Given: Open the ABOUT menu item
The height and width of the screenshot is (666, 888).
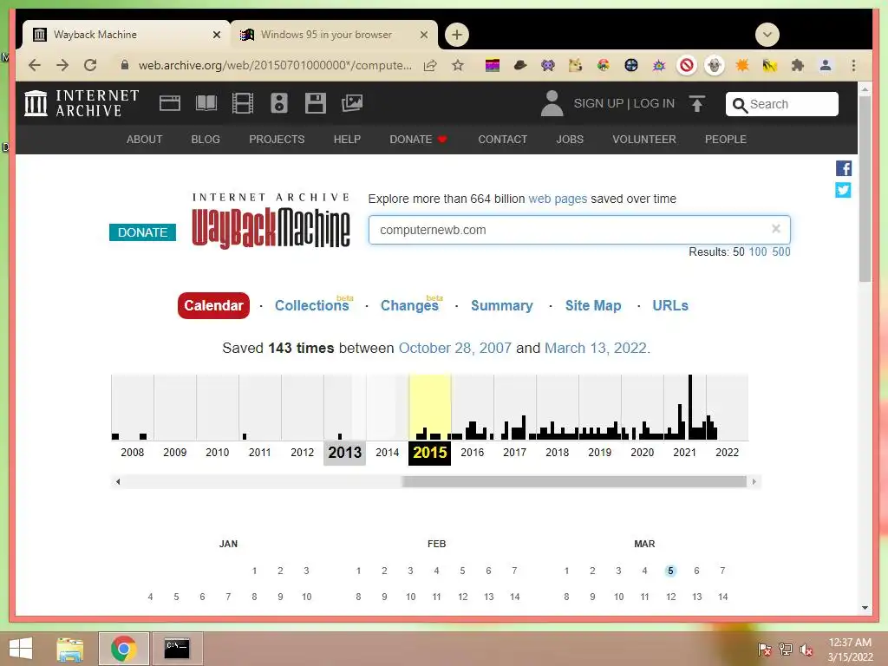Looking at the screenshot, I should 145,140.
